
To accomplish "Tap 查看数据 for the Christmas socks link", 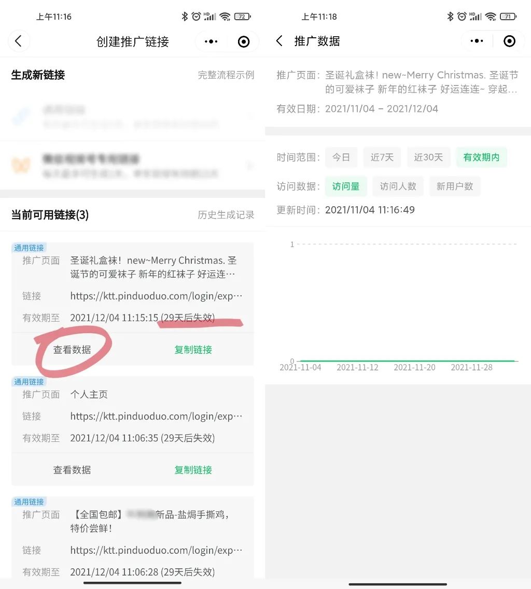I will click(x=72, y=350).
